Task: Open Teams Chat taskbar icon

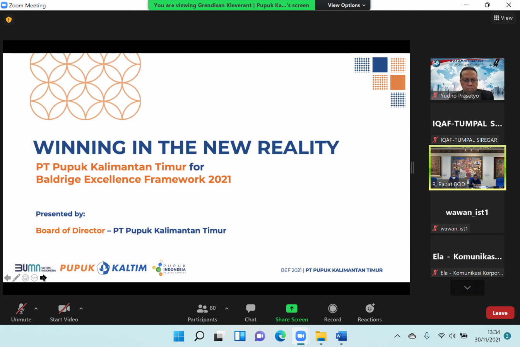Action: (x=260, y=336)
